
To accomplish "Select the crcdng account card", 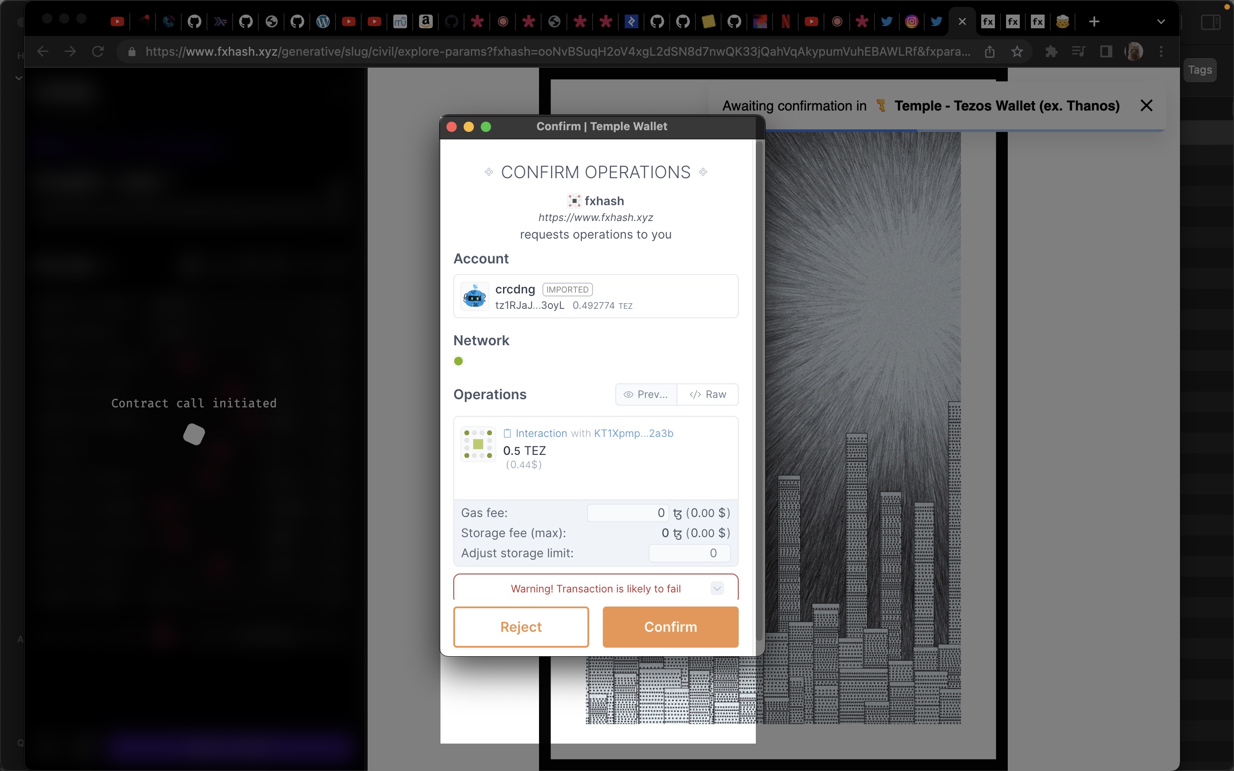I will [x=596, y=296].
